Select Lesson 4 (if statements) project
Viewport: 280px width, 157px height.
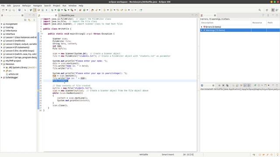pyautogui.click(x=17, y=48)
